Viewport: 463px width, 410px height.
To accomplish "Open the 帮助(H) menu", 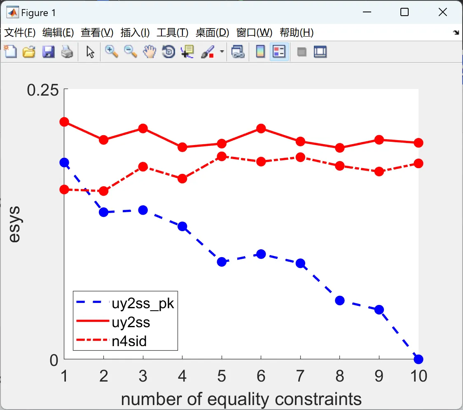I will pyautogui.click(x=297, y=33).
